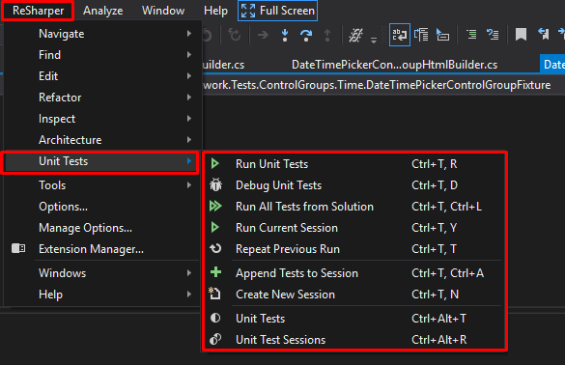Click the Extension Manager icon
The width and height of the screenshot is (565, 365).
pos(18,248)
